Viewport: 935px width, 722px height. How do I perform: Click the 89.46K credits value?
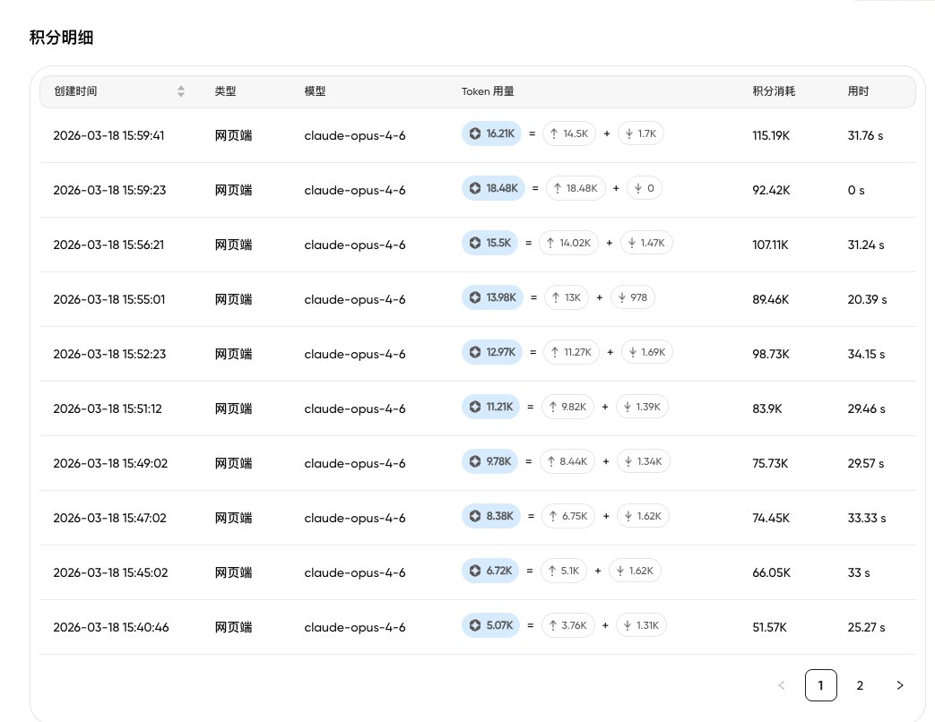tap(770, 299)
